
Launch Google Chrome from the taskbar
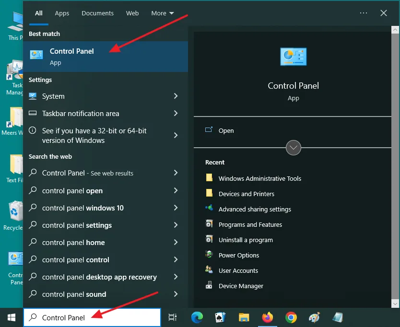coord(291,317)
